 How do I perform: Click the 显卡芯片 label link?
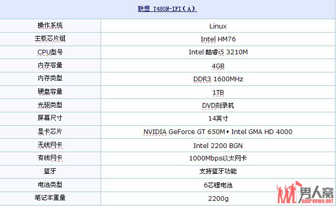[x=50, y=131]
